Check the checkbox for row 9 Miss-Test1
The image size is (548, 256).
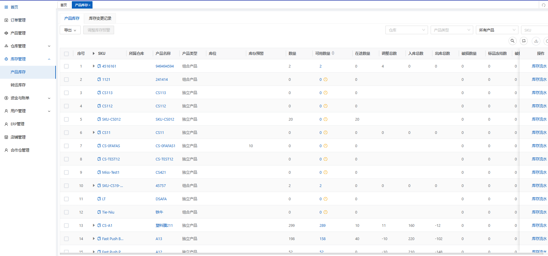point(66,173)
